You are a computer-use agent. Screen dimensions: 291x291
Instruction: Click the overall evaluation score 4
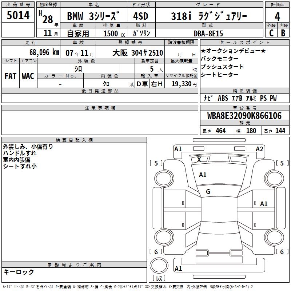[x=277, y=17]
